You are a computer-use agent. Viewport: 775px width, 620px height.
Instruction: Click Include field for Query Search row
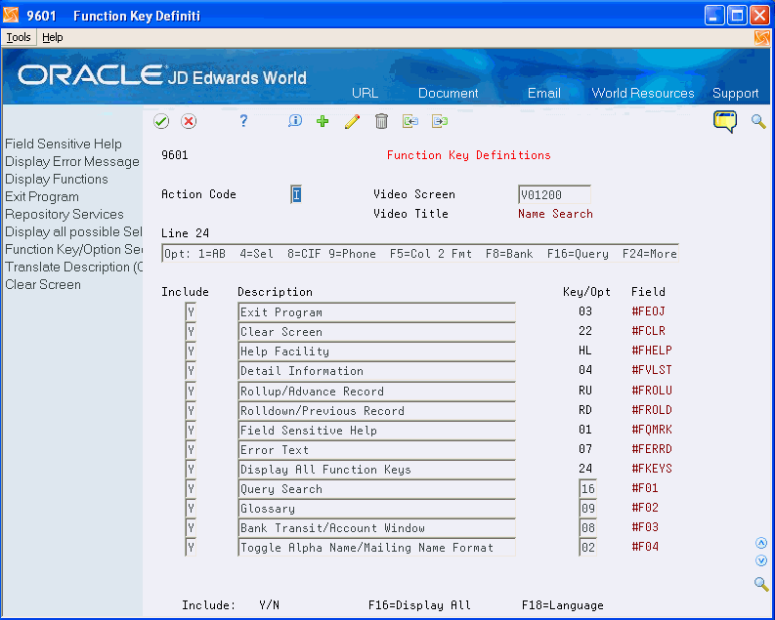[x=191, y=489]
